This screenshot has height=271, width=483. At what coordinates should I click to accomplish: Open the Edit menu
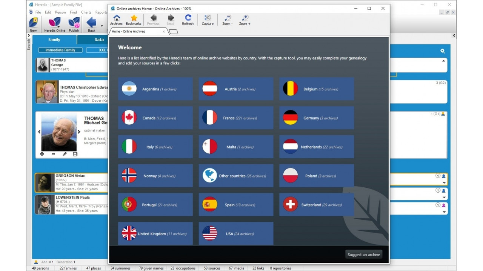[x=48, y=12]
